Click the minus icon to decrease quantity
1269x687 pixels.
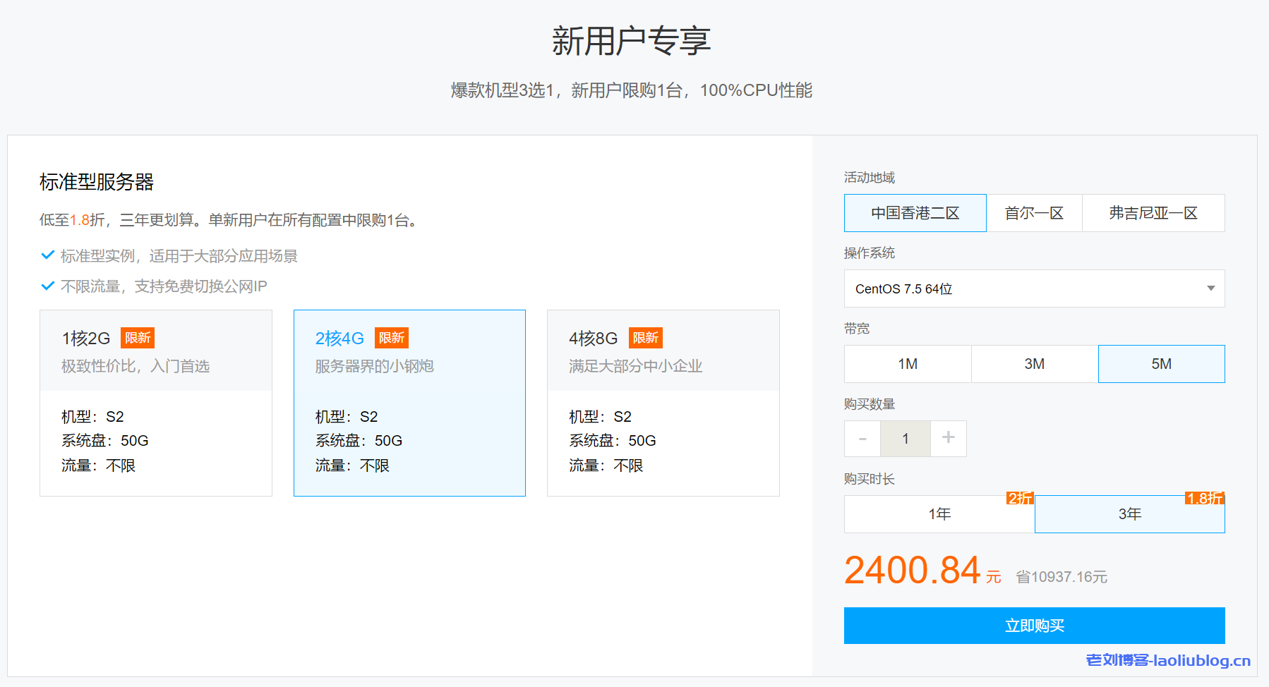coord(862,438)
